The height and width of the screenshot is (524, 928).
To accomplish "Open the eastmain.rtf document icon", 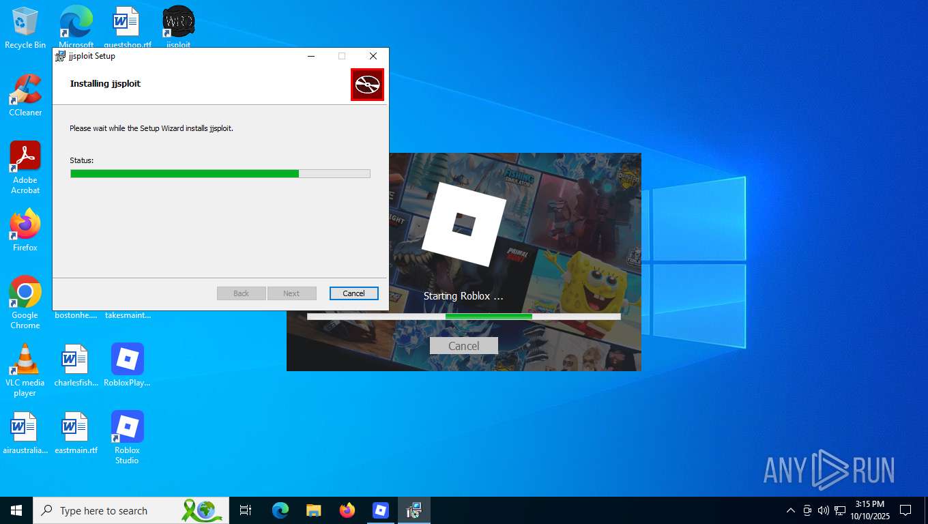I will [76, 433].
